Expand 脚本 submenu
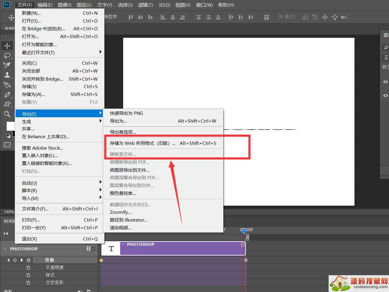Image resolution: width=389 pixels, height=292 pixels. [101, 190]
